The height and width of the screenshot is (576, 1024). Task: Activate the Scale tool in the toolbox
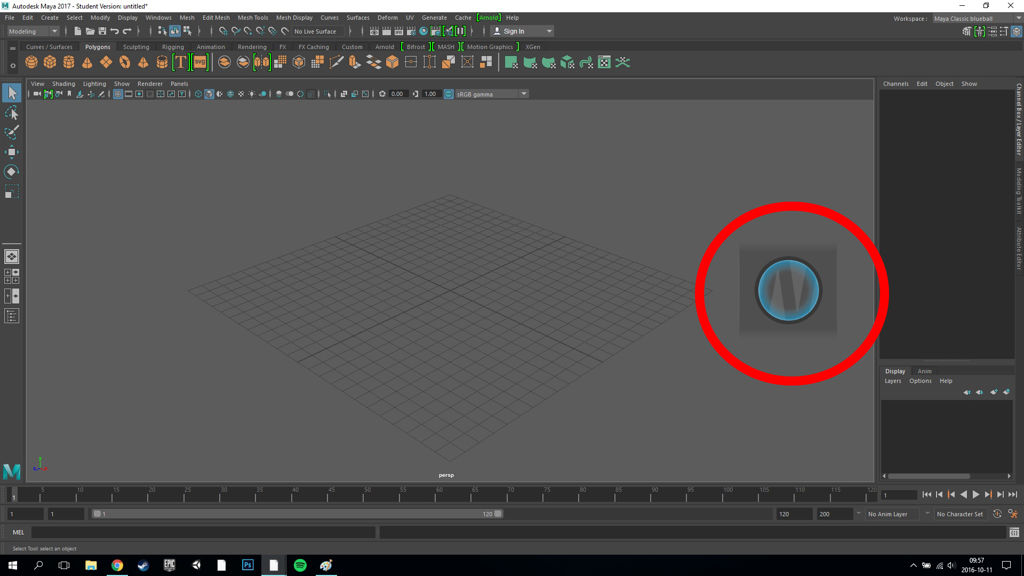11,191
